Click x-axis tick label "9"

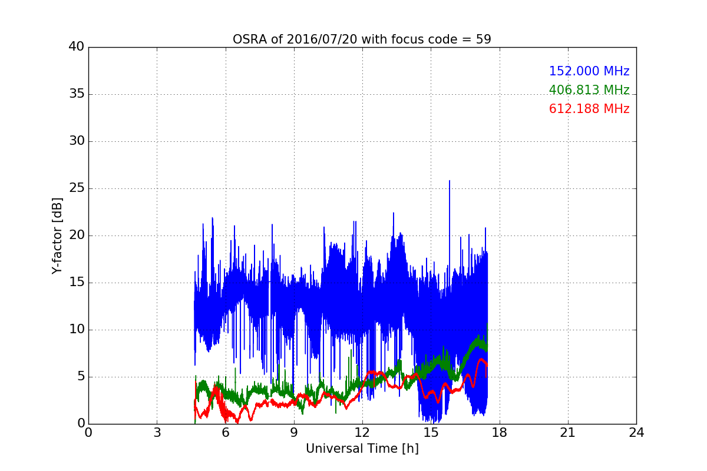click(294, 433)
